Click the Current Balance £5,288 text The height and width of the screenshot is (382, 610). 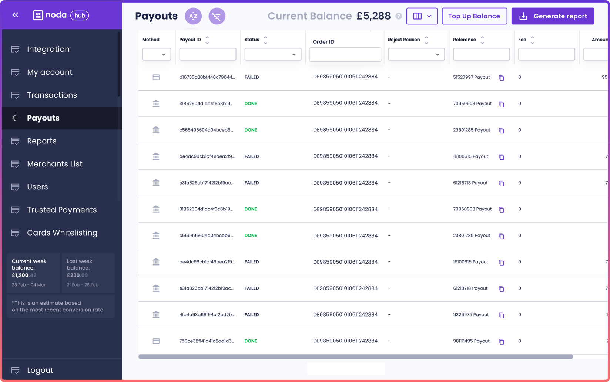pos(329,16)
